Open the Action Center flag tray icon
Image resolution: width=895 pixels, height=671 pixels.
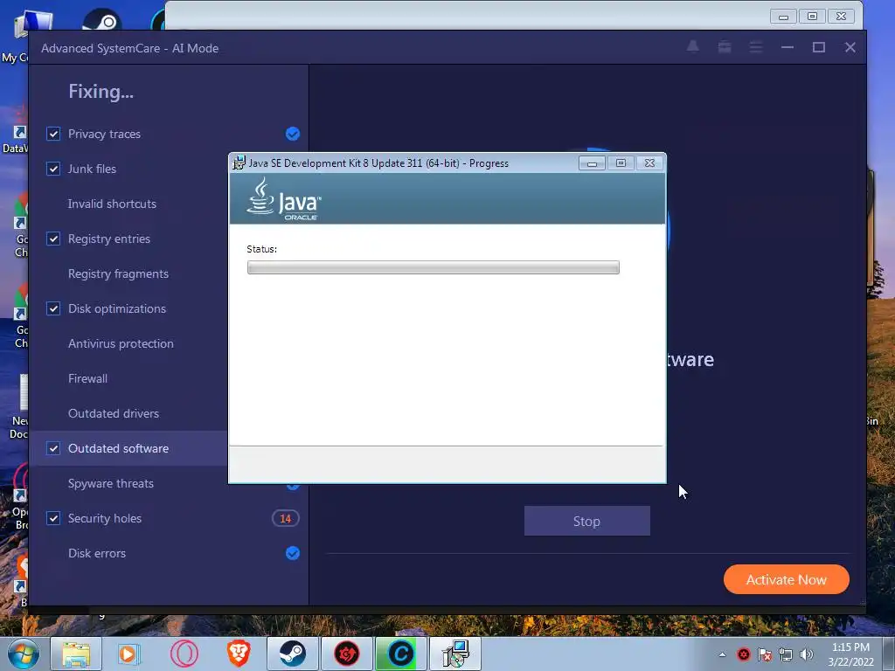765,654
